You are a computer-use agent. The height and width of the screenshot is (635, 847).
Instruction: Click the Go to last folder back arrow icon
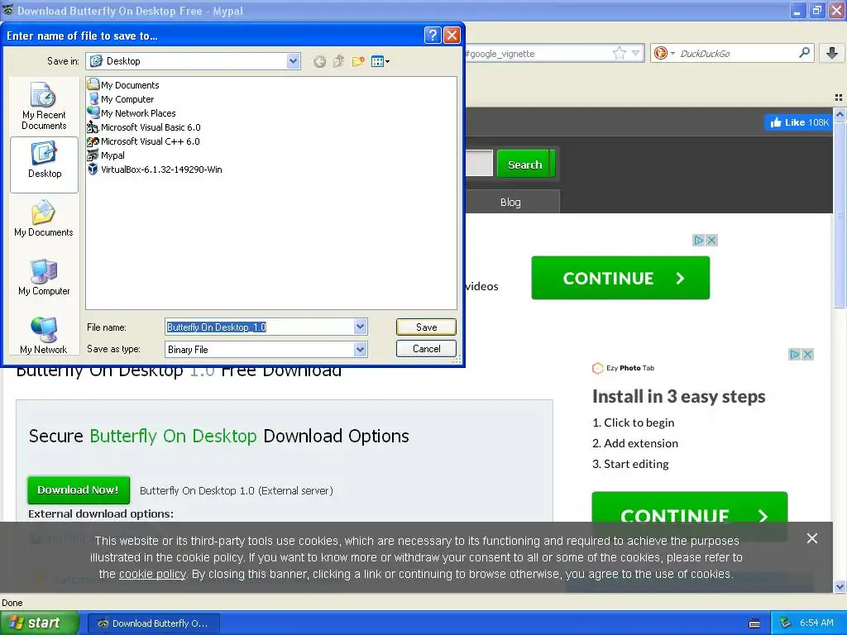[319, 61]
